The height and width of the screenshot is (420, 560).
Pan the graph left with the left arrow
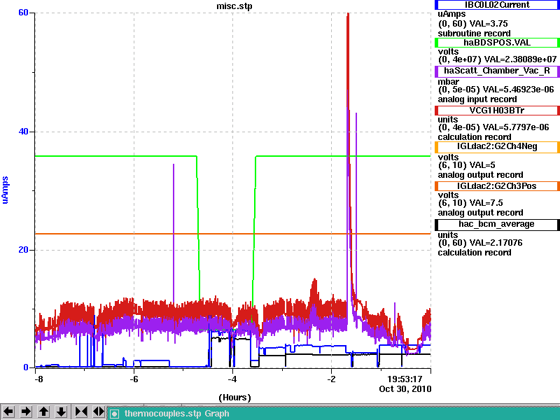coord(8,412)
